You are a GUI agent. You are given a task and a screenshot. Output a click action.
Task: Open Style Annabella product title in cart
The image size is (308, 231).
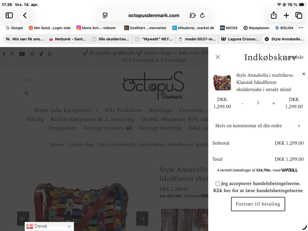point(265,82)
